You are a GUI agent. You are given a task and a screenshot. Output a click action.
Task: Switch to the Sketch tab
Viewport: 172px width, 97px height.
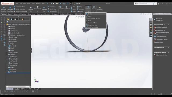[x=10, y=14]
